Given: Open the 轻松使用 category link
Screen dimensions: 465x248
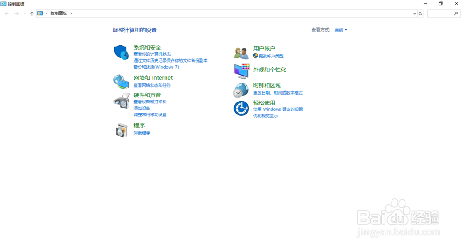Looking at the screenshot, I should point(264,102).
